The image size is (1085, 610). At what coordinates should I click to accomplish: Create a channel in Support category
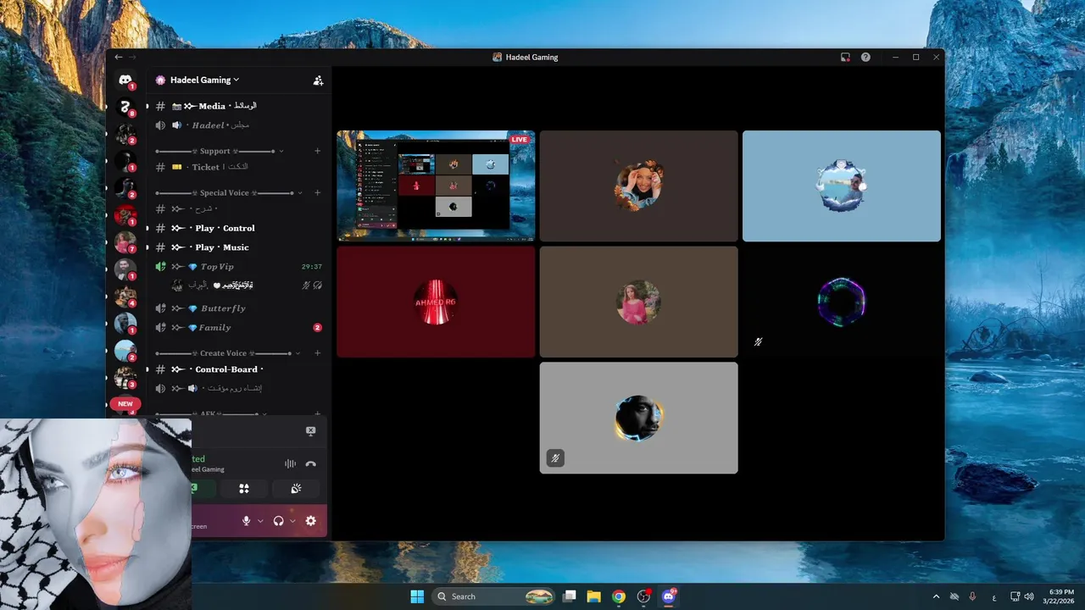[318, 151]
